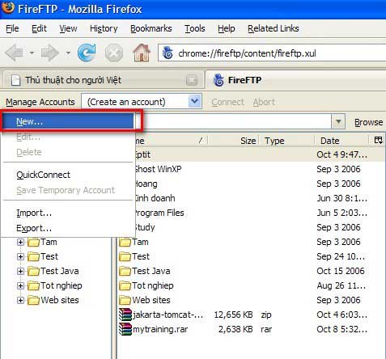Screen dimensions: 386x359
Task: Click the 12,656 KB size value
Action: pos(234,315)
